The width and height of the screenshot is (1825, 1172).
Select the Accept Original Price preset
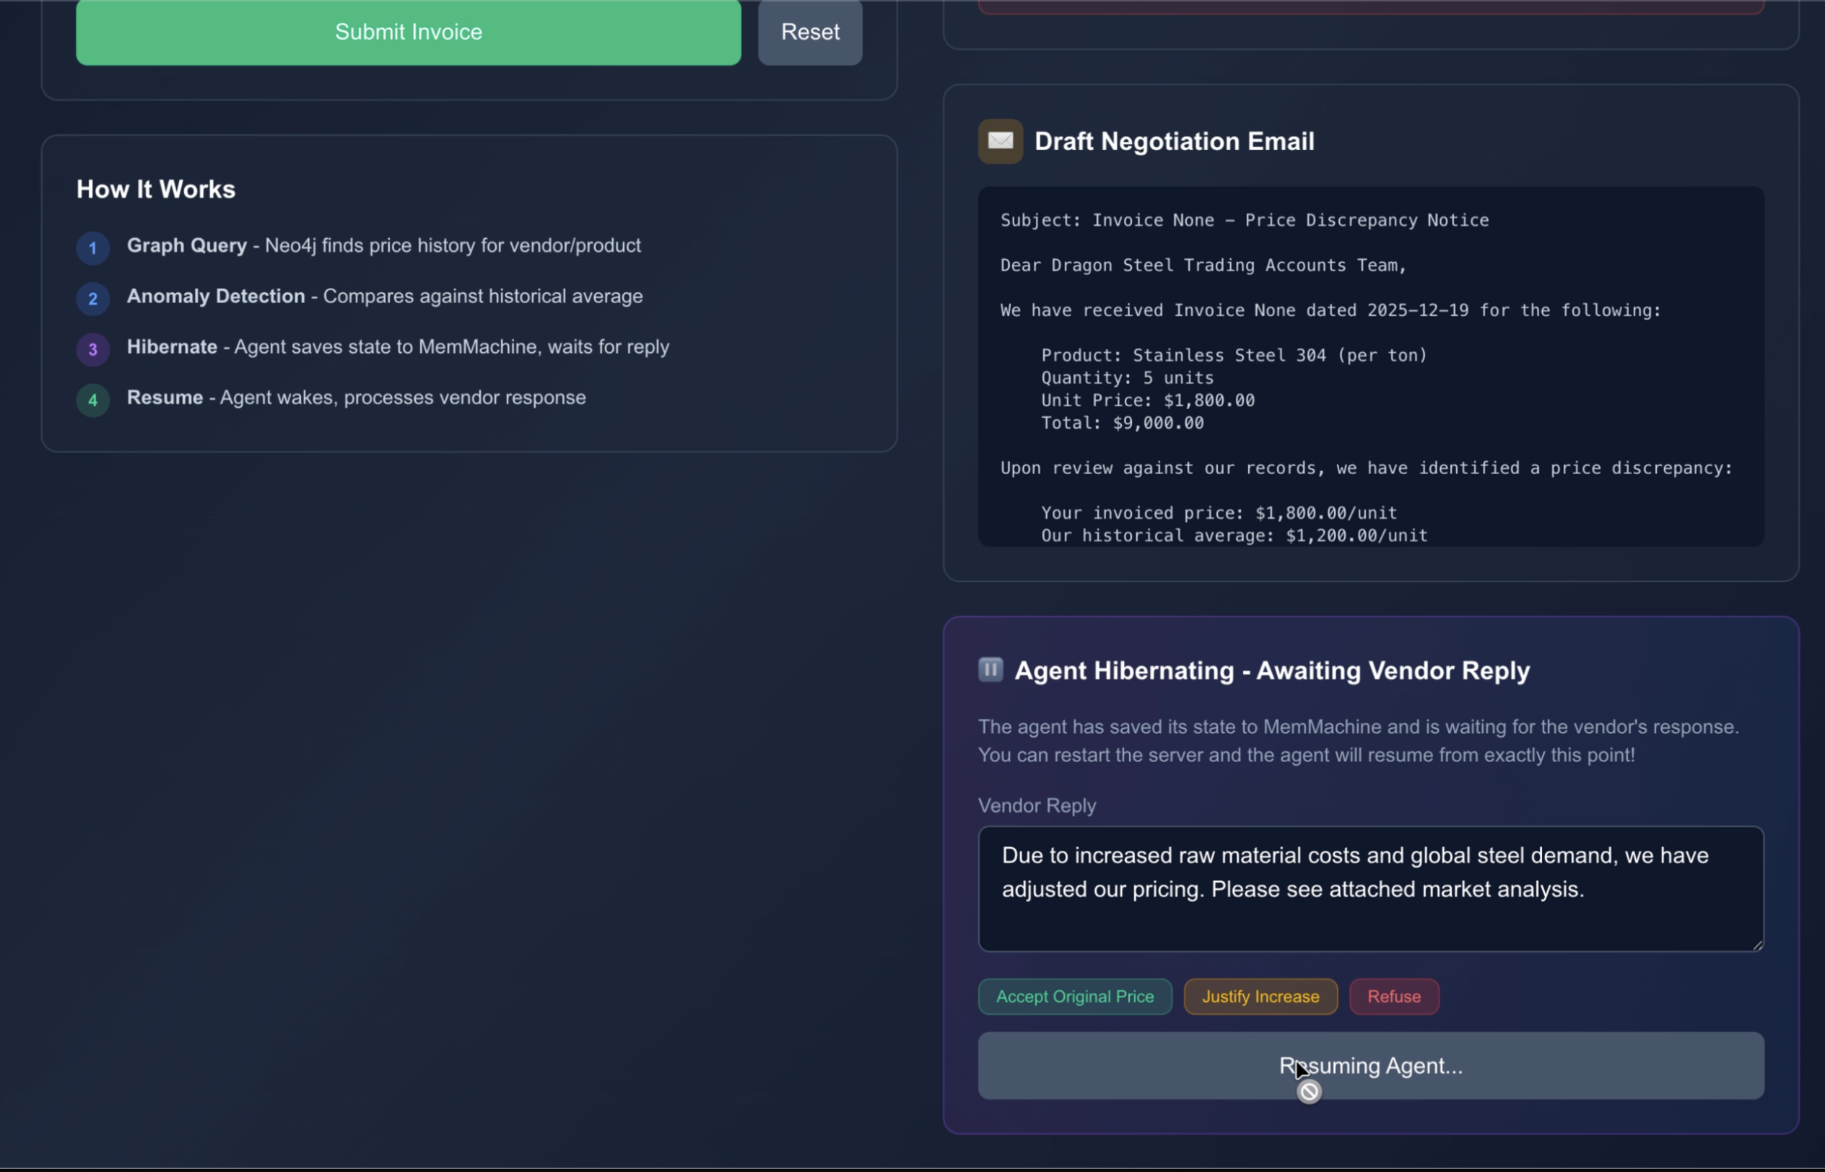[1073, 996]
